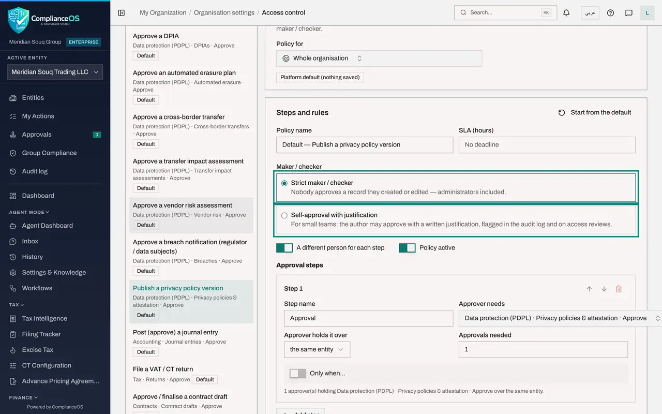Toggle Policy active switch

pyautogui.click(x=407, y=248)
